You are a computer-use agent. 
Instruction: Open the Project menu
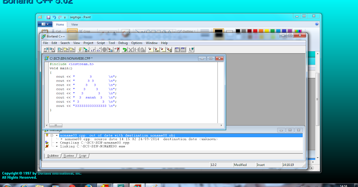pos(88,43)
